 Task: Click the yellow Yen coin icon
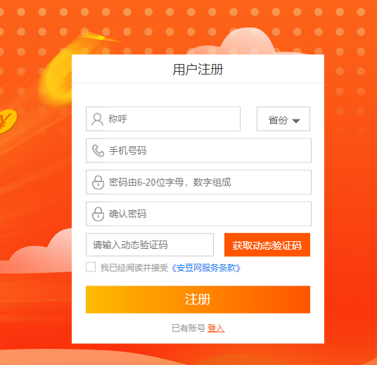pos(7,122)
